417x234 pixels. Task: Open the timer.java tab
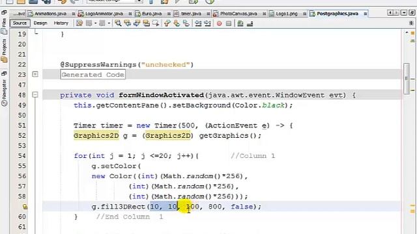tap(190, 14)
